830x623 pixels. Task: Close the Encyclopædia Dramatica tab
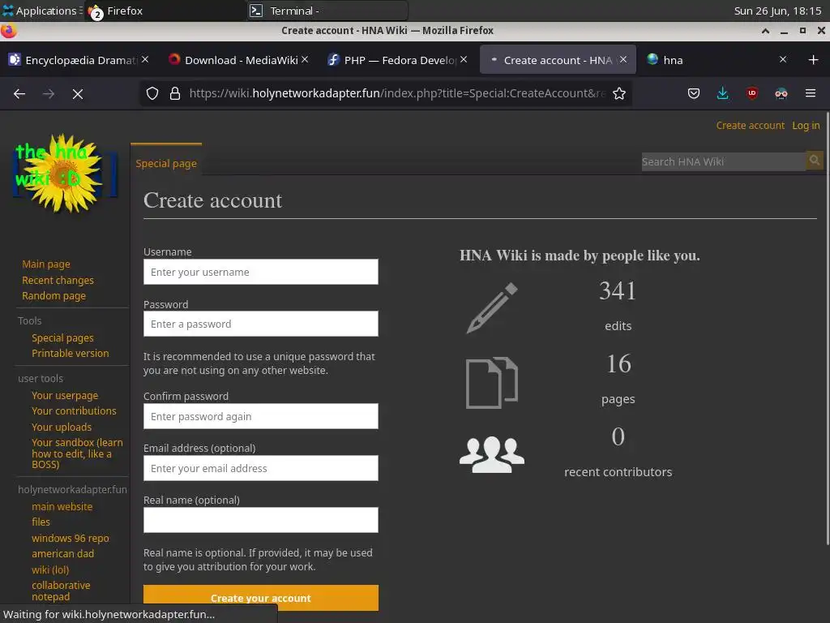145,59
